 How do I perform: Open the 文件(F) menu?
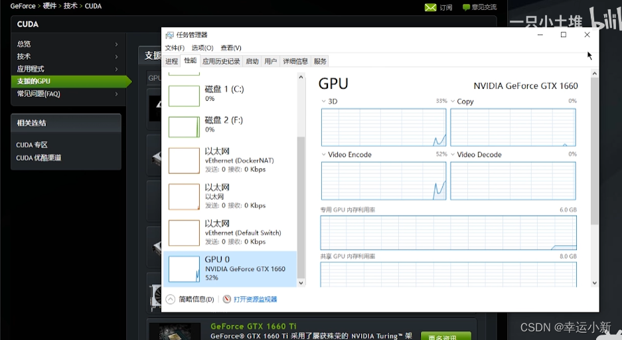point(175,48)
